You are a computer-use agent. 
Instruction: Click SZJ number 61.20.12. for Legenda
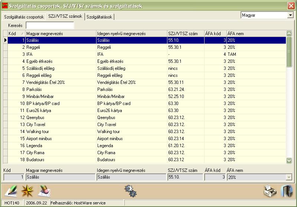176,146
